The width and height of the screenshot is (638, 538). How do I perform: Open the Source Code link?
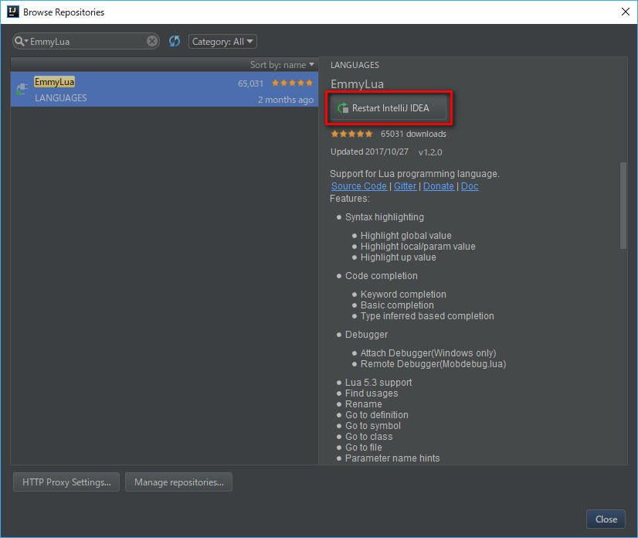click(x=359, y=186)
